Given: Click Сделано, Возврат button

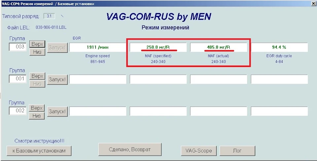Looking at the screenshot, I should pyautogui.click(x=130, y=149).
